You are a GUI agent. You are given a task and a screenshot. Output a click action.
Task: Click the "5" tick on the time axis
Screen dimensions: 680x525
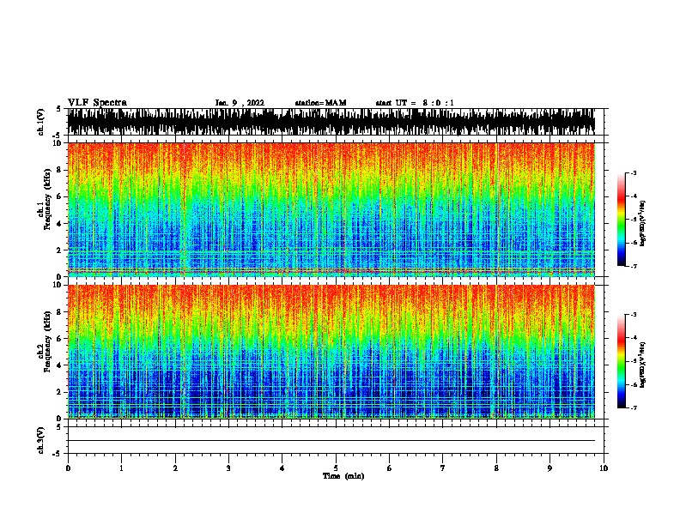click(x=336, y=468)
